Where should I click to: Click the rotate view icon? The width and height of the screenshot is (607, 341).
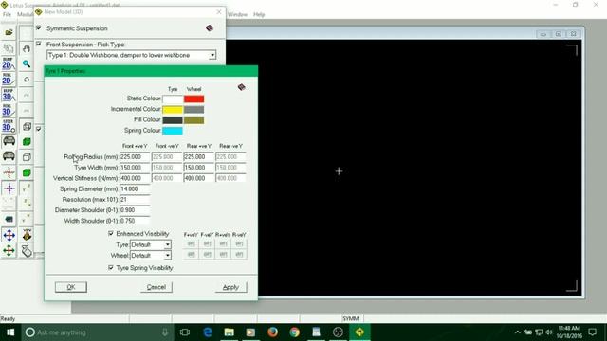(27, 80)
